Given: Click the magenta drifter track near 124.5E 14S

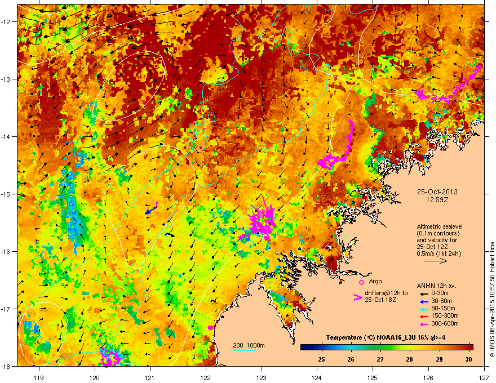Looking at the screenshot, I should [336, 146].
